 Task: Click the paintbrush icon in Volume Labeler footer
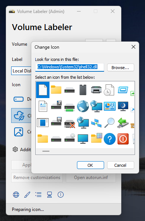click(x=27, y=195)
